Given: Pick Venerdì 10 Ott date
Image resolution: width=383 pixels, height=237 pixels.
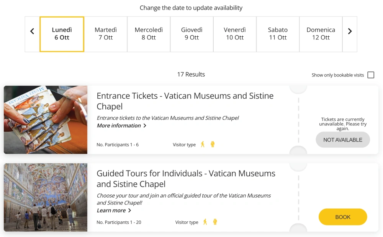Looking at the screenshot, I should coord(235,34).
